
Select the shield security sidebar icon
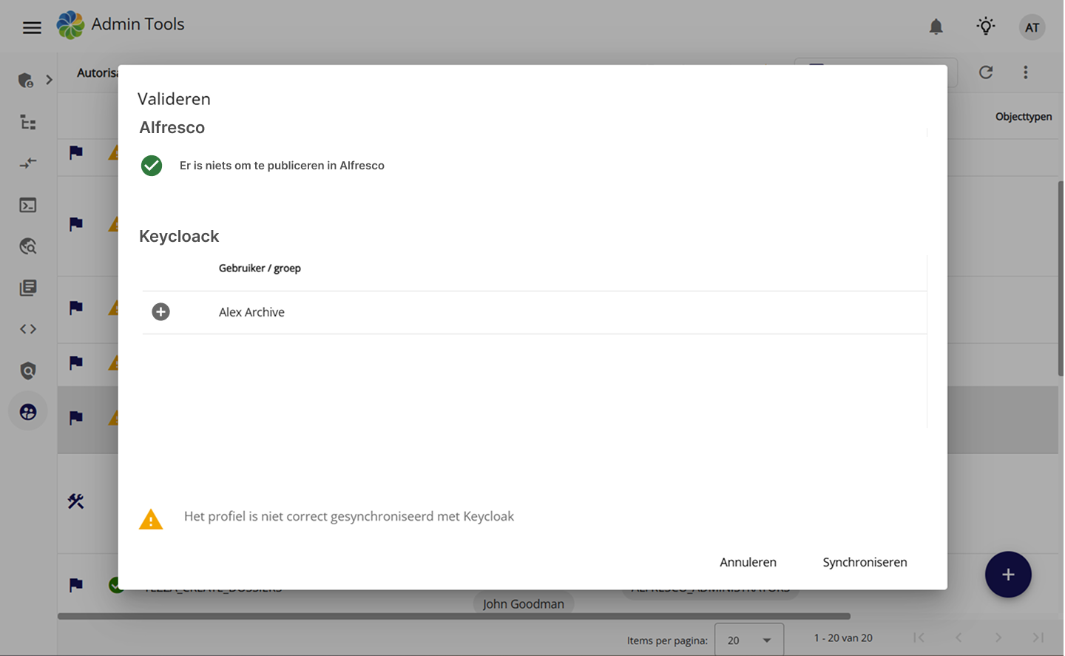click(x=28, y=371)
